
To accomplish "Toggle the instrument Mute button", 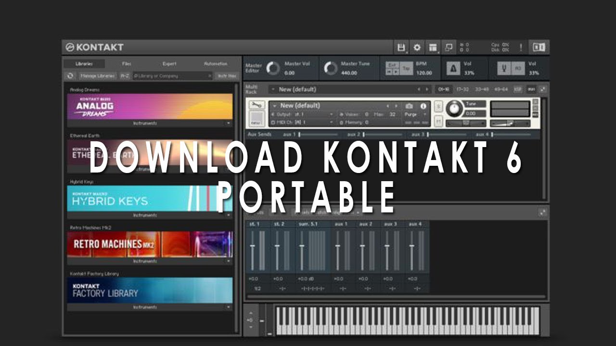I will 439,122.
